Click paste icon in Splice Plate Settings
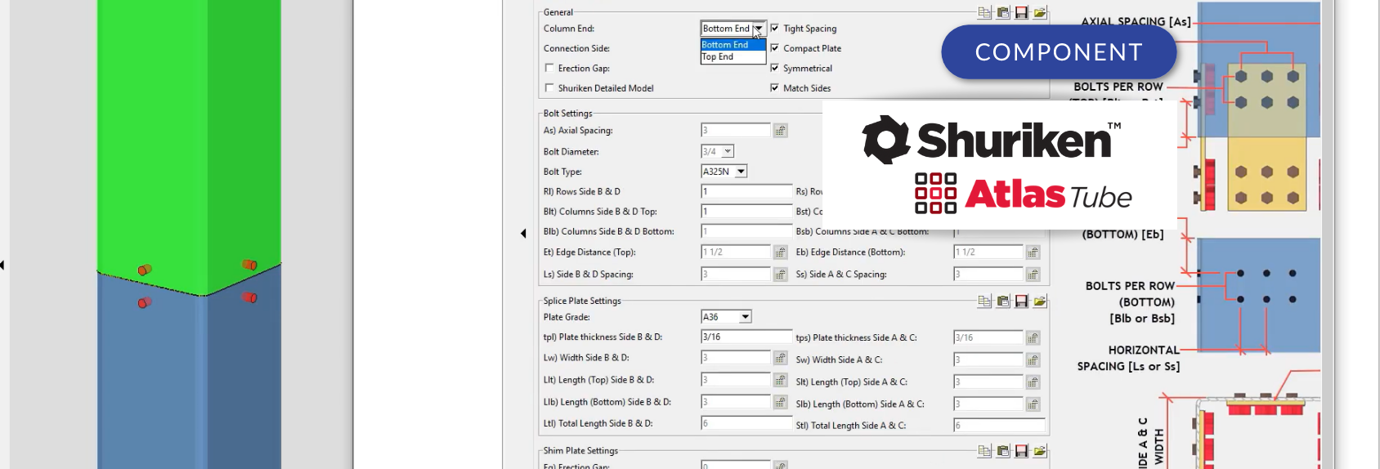Image resolution: width=1380 pixels, height=469 pixels. tap(1003, 301)
